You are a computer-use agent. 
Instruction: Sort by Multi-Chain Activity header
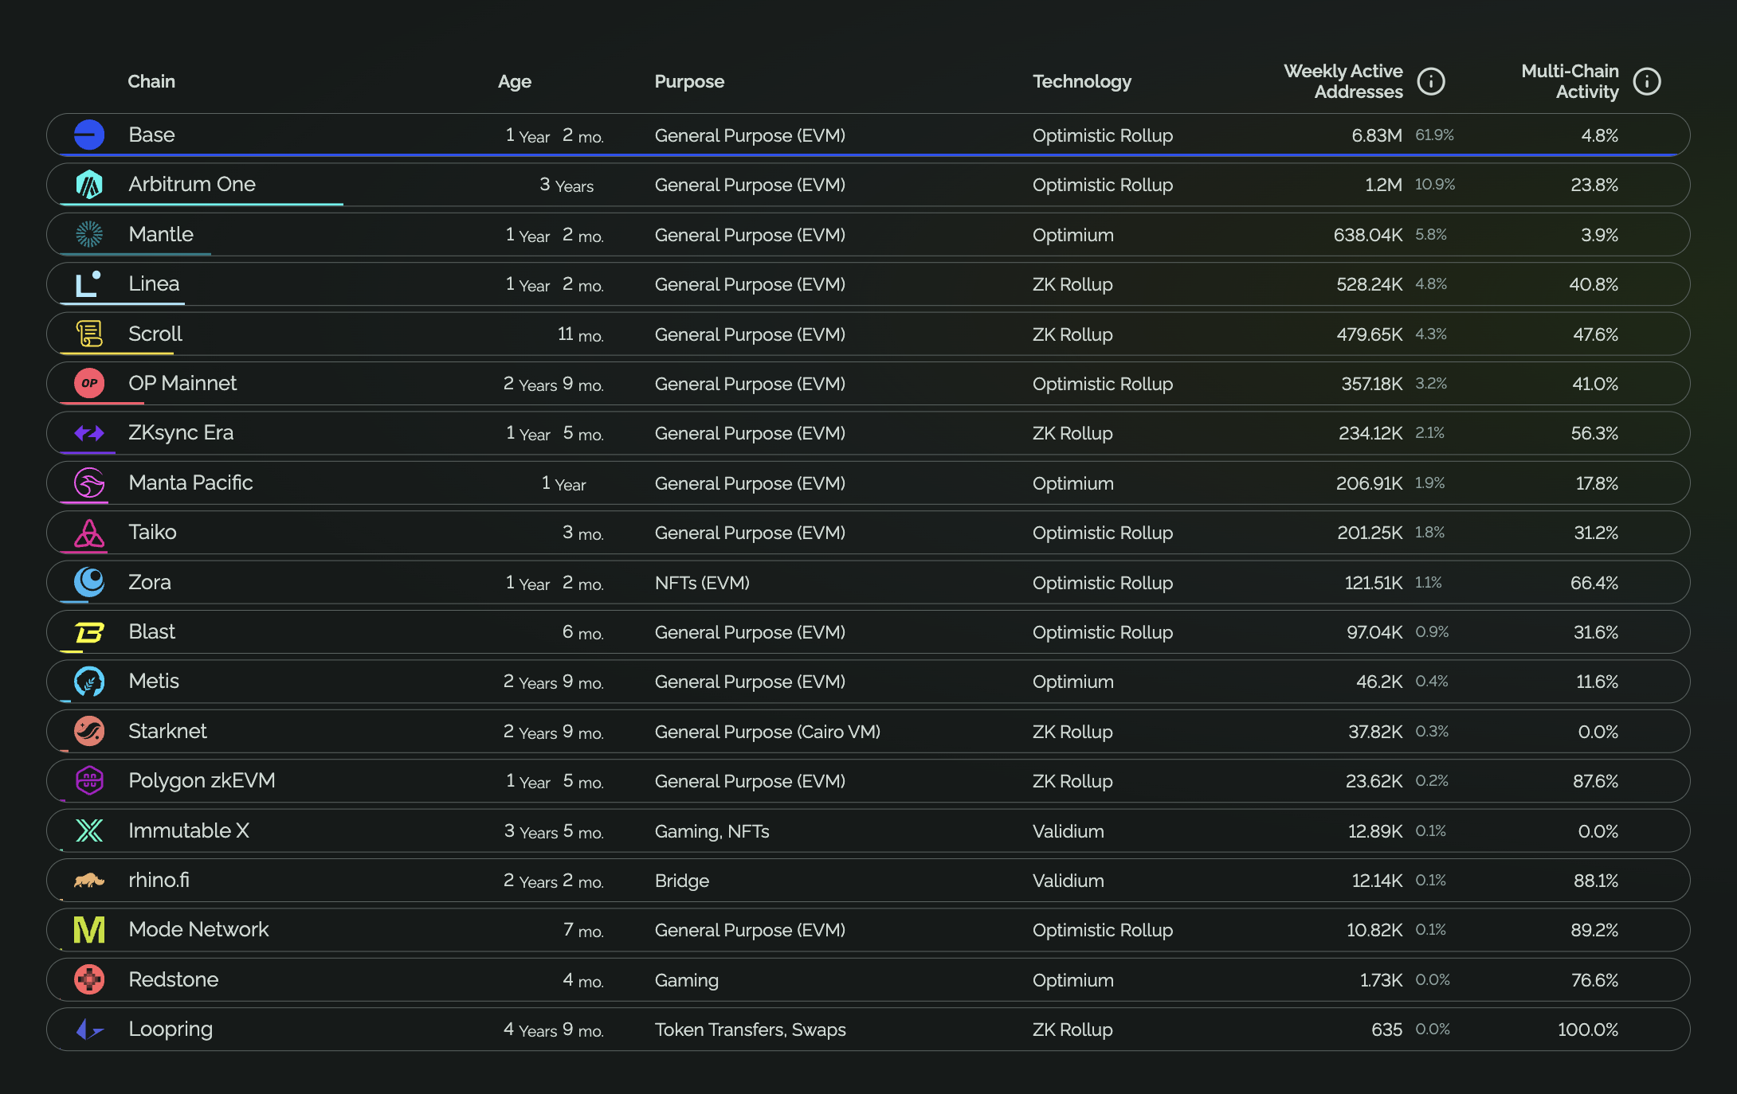click(x=1570, y=81)
